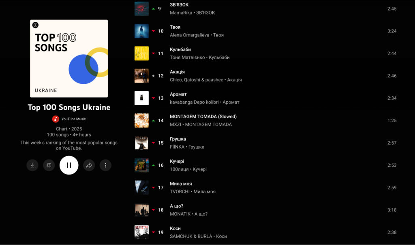
Task: Select the Аромат album cover icon
Action: tap(141, 98)
